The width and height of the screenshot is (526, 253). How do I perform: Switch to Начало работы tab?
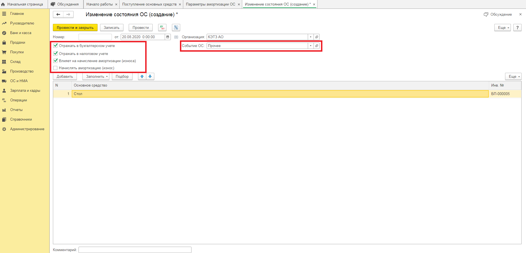click(99, 4)
